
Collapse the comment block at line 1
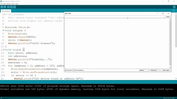pos(4,14)
